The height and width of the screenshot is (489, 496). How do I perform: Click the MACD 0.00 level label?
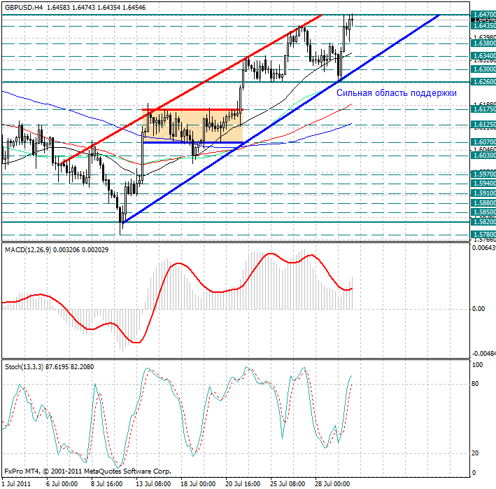pos(479,309)
